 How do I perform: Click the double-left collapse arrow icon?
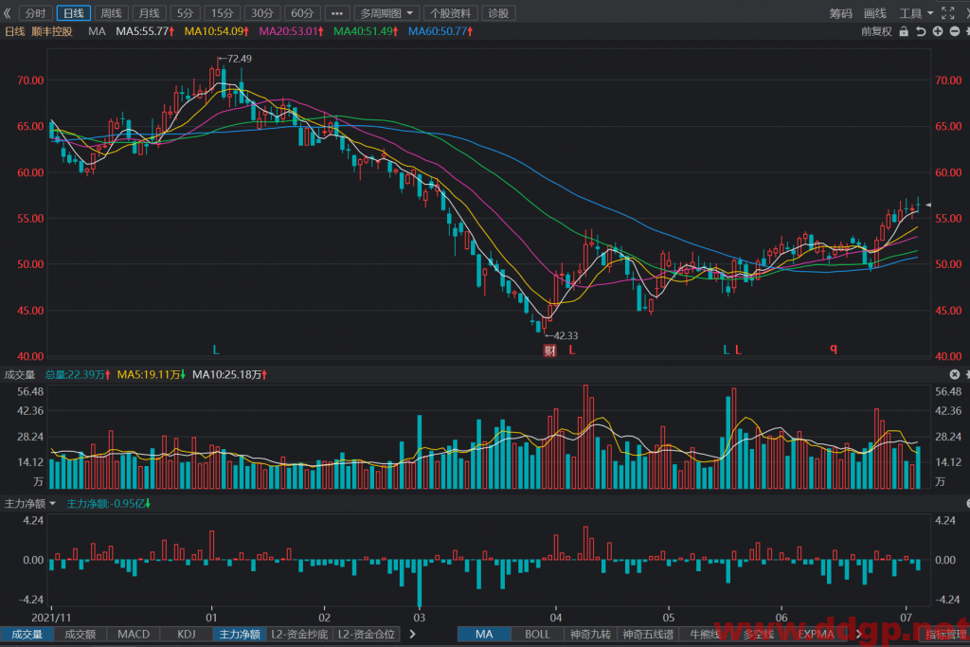click(8, 13)
